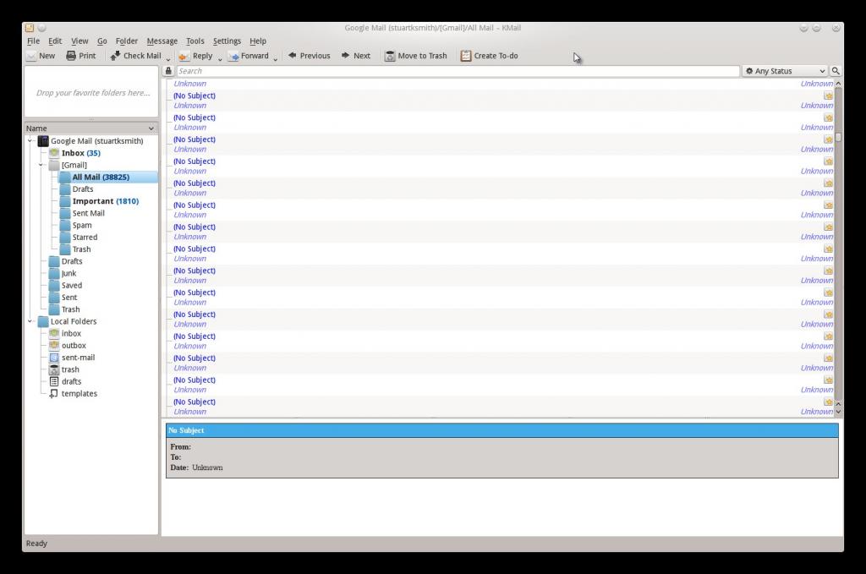
Task: Open the Forward button dropdown arrow
Action: (x=276, y=58)
